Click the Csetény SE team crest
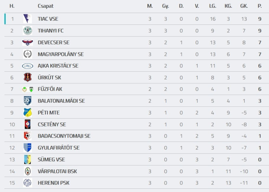 point(27,124)
